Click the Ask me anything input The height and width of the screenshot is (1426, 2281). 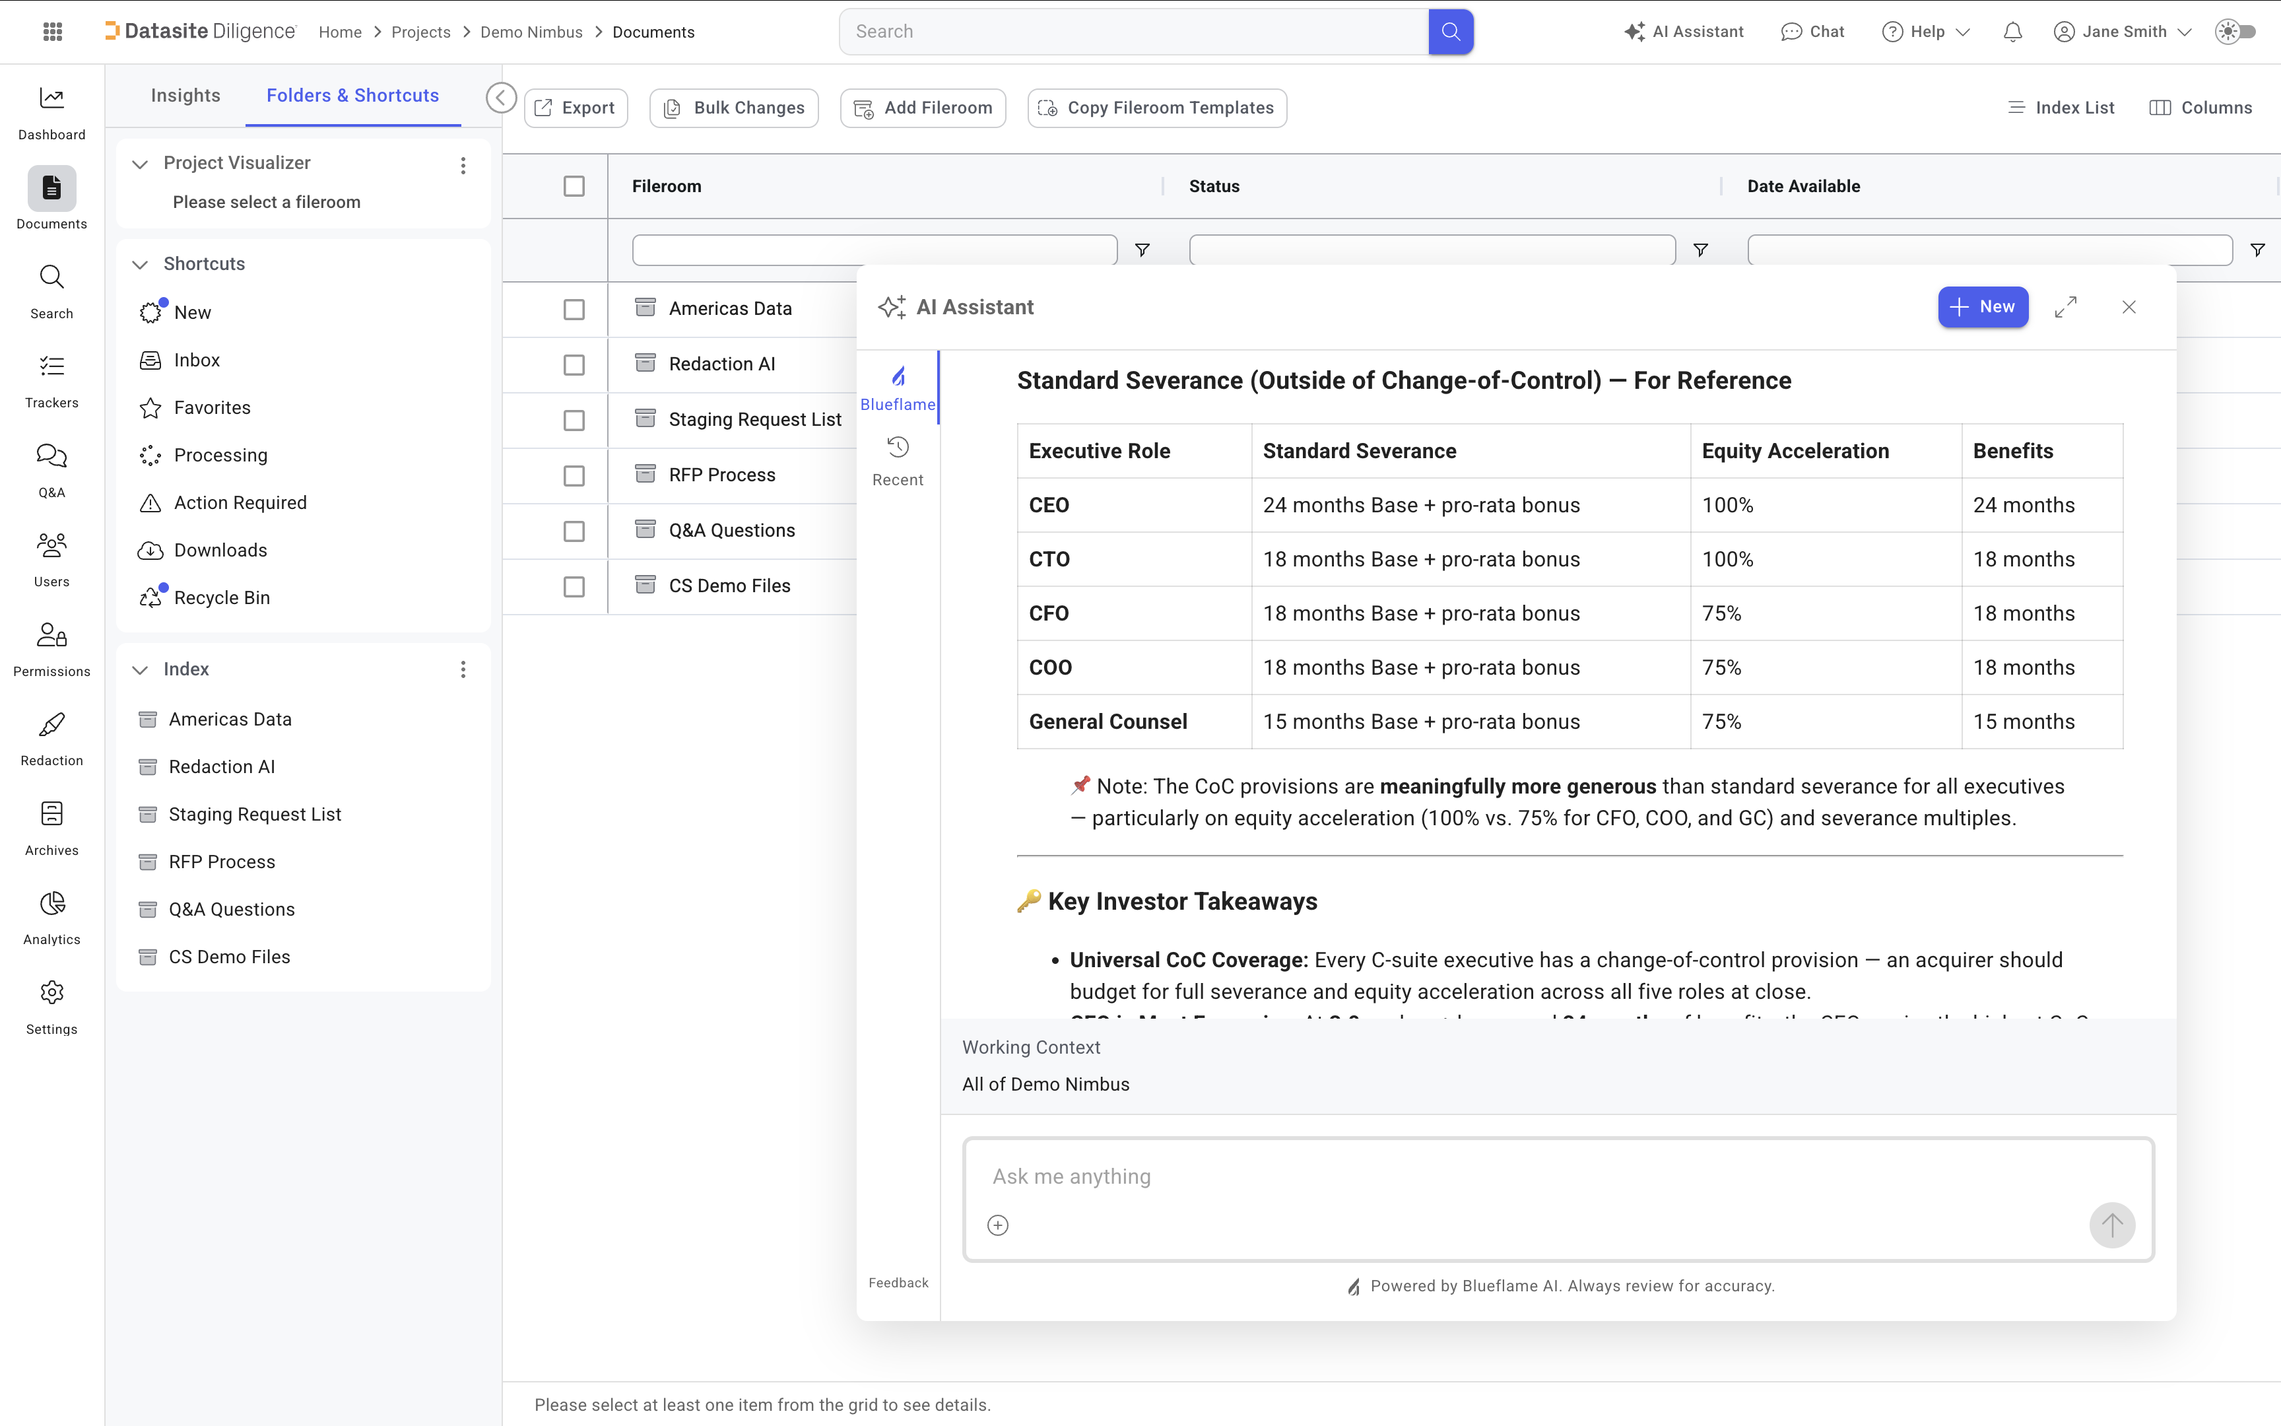tap(1558, 1177)
